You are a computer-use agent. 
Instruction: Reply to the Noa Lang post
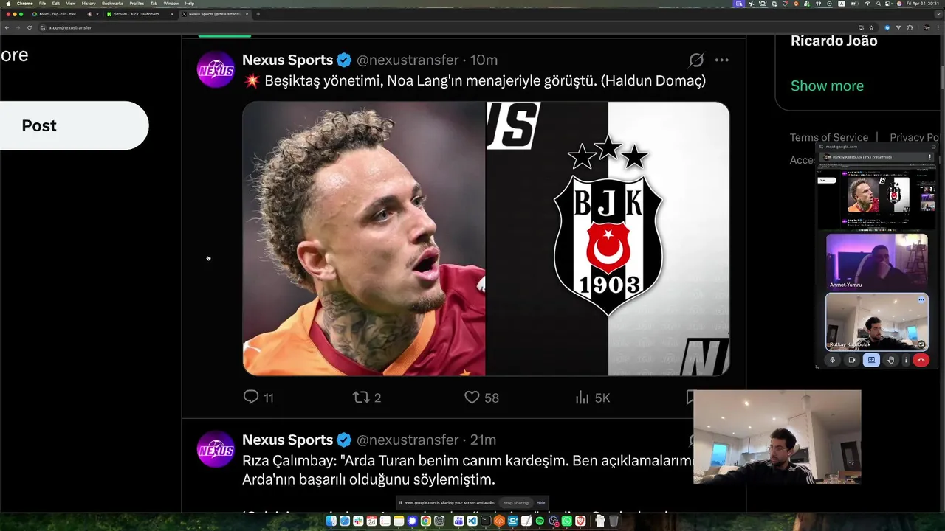pyautogui.click(x=258, y=398)
